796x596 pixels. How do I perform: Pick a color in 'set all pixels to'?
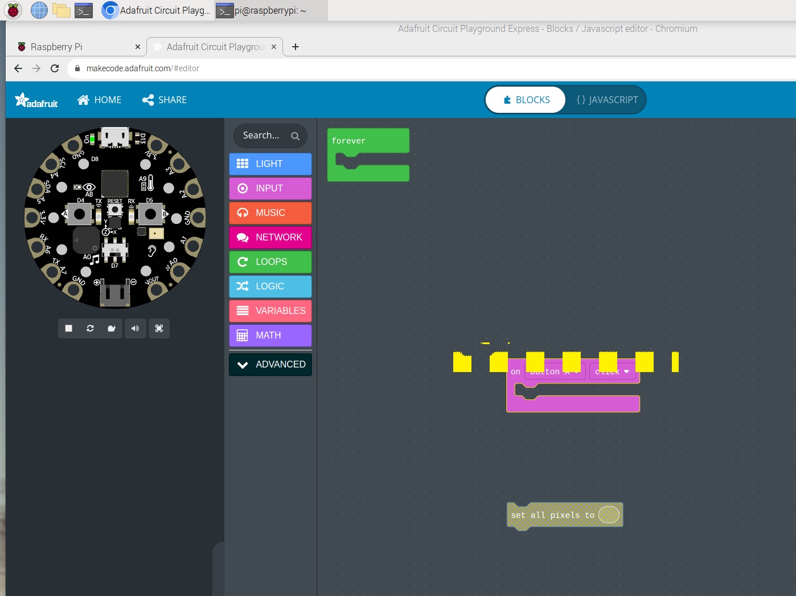click(x=608, y=515)
